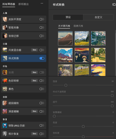The width and height of the screenshot is (116, 139).
Task: Toggle the 着色 switch on
Action: (42, 89)
